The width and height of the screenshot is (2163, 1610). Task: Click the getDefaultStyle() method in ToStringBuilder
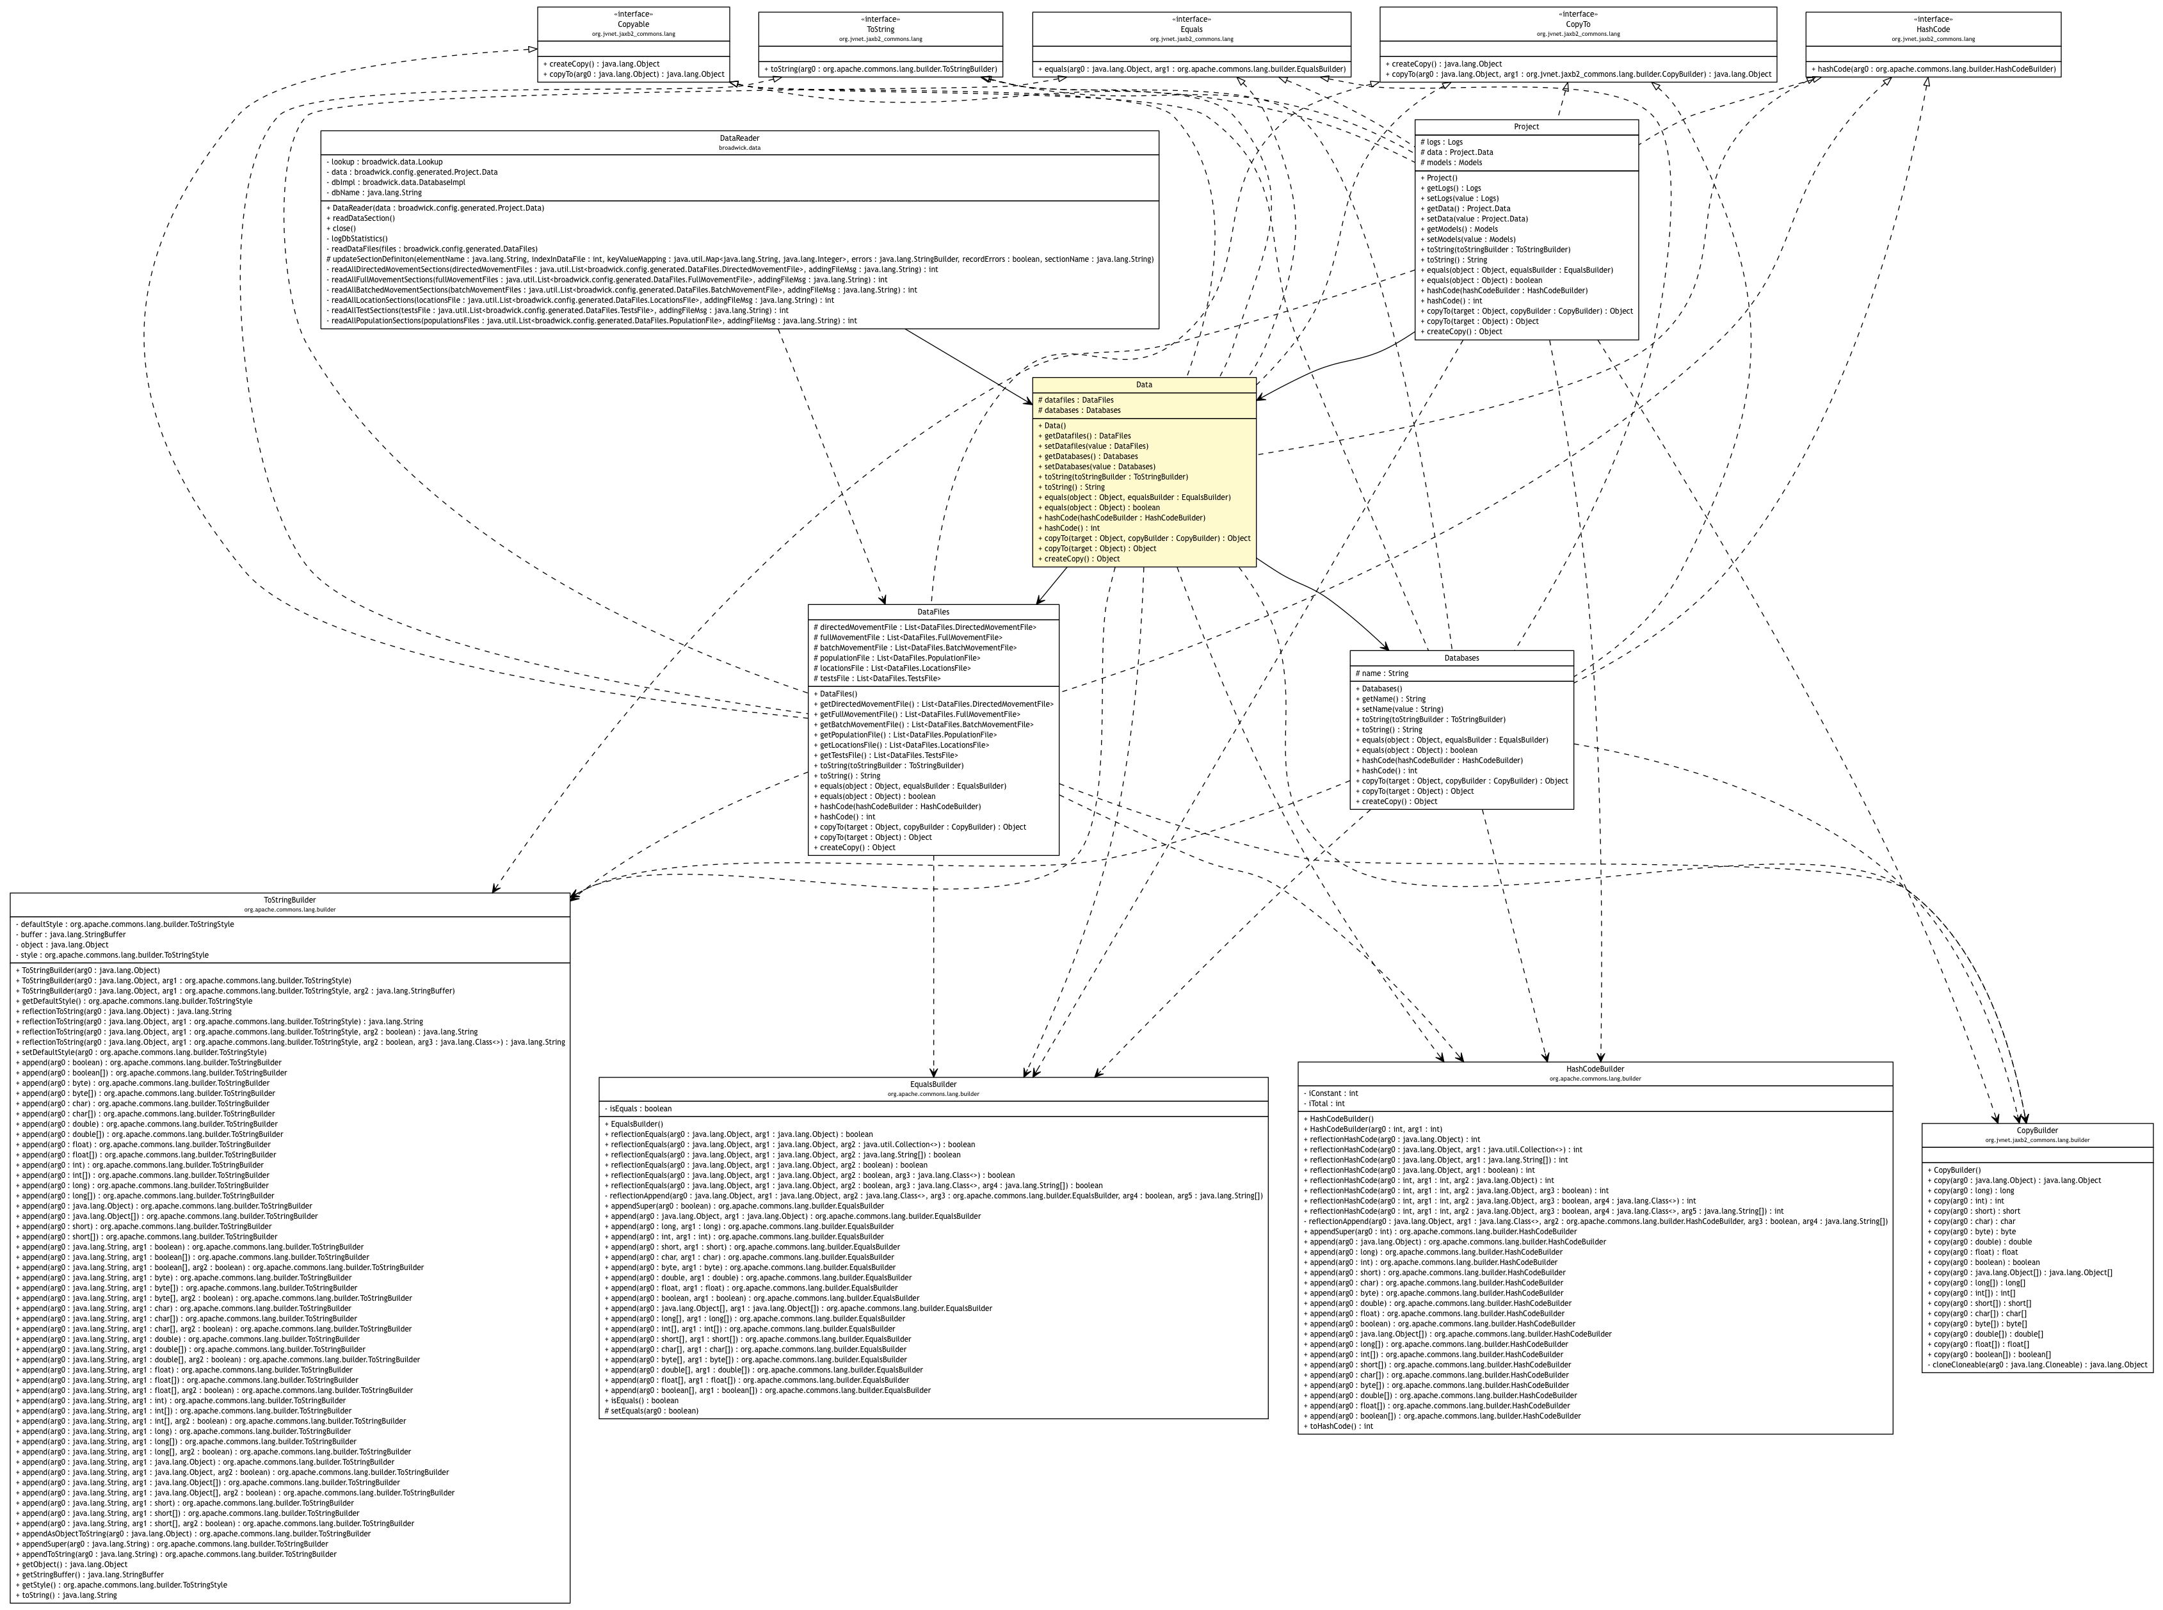pos(134,1001)
